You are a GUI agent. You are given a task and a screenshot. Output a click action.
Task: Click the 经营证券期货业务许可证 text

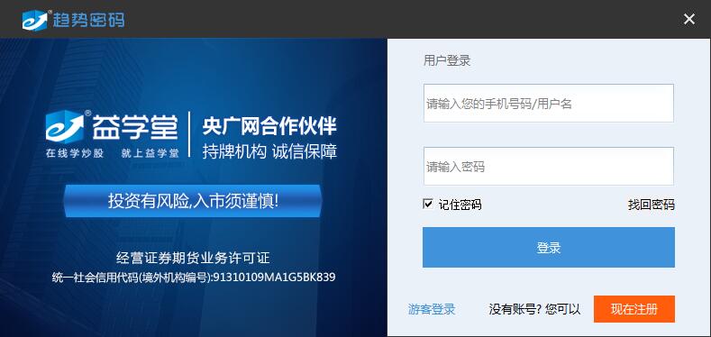click(193, 258)
